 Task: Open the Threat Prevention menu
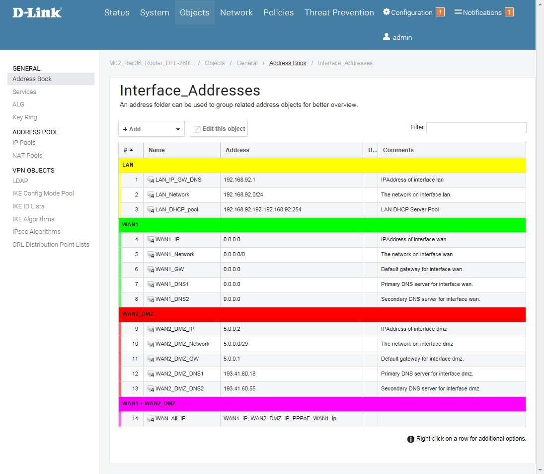click(x=339, y=12)
